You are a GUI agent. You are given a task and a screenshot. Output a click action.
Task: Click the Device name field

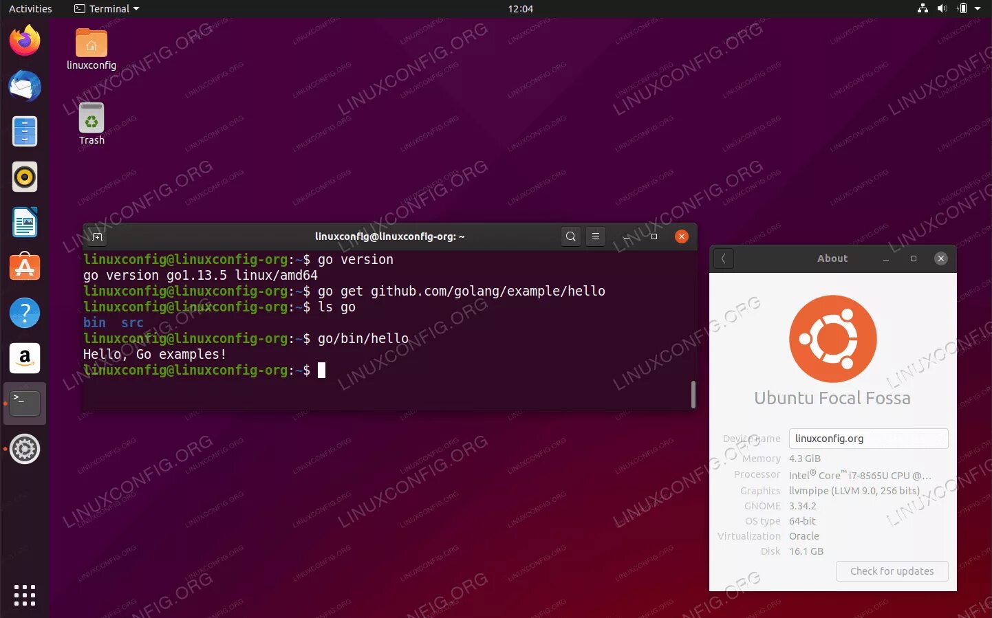pyautogui.click(x=869, y=439)
